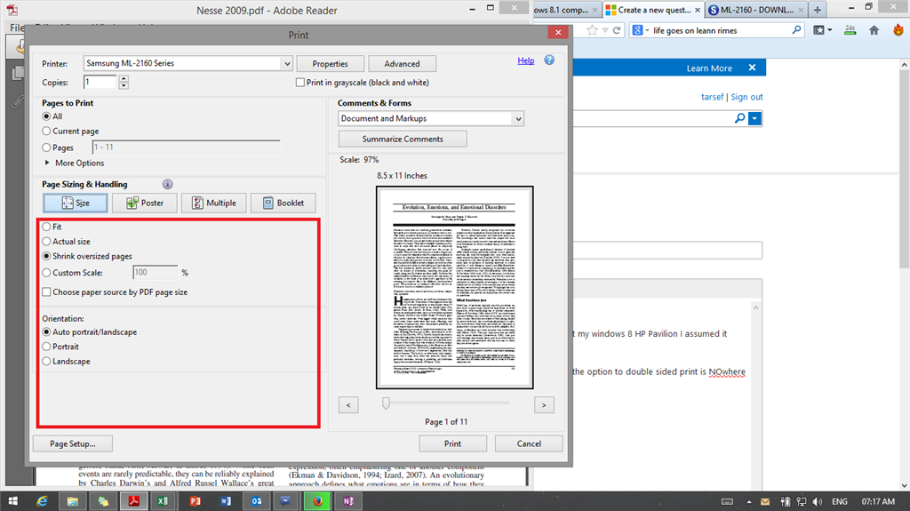Screen dimensions: 910x511
Task: Enable Print in grayscale checkbox
Action: pos(300,83)
